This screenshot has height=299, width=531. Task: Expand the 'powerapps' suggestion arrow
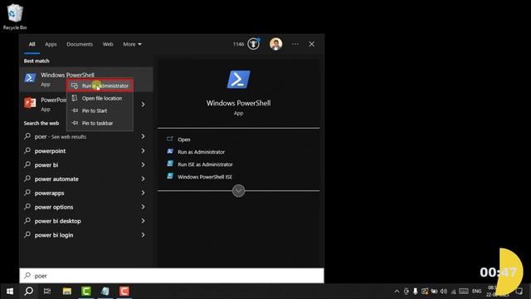pos(143,193)
